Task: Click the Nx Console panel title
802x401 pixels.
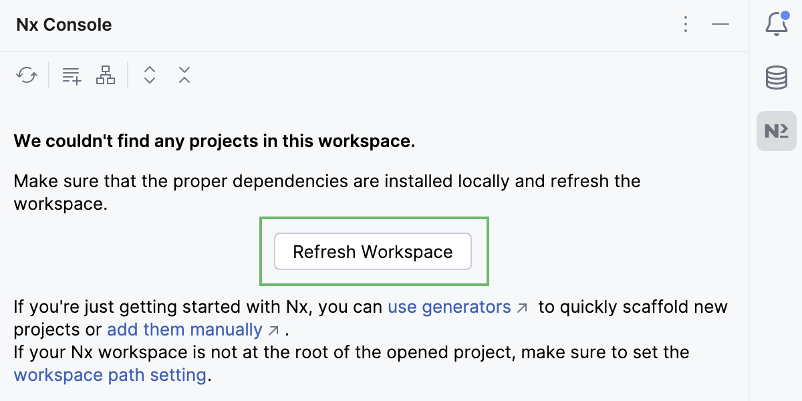Action: click(63, 25)
